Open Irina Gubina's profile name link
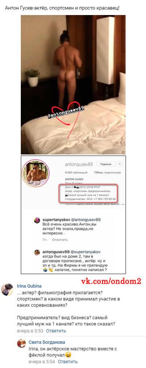The width and height of the screenshot is (146, 368). tap(29, 286)
